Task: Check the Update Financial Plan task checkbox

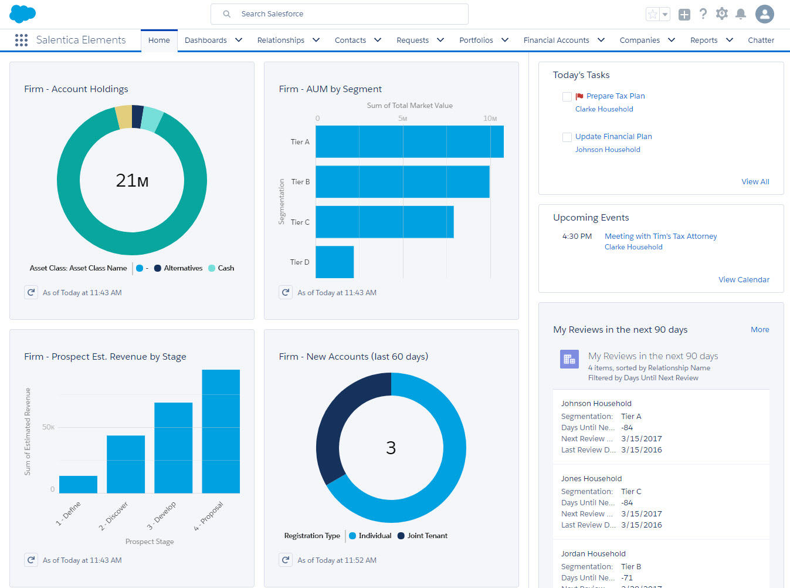Action: tap(567, 137)
